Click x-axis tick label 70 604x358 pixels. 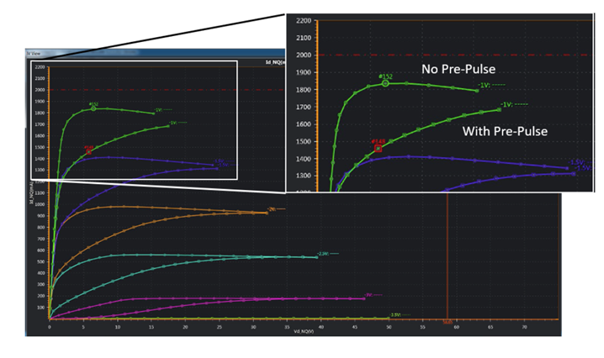[524, 327]
